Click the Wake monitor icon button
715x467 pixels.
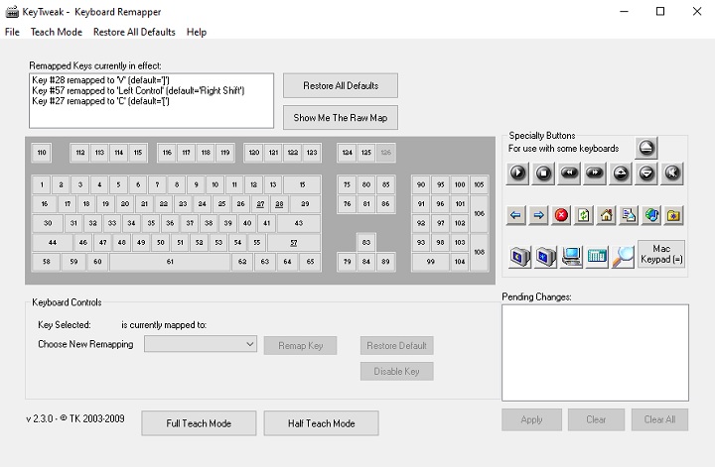(546, 257)
